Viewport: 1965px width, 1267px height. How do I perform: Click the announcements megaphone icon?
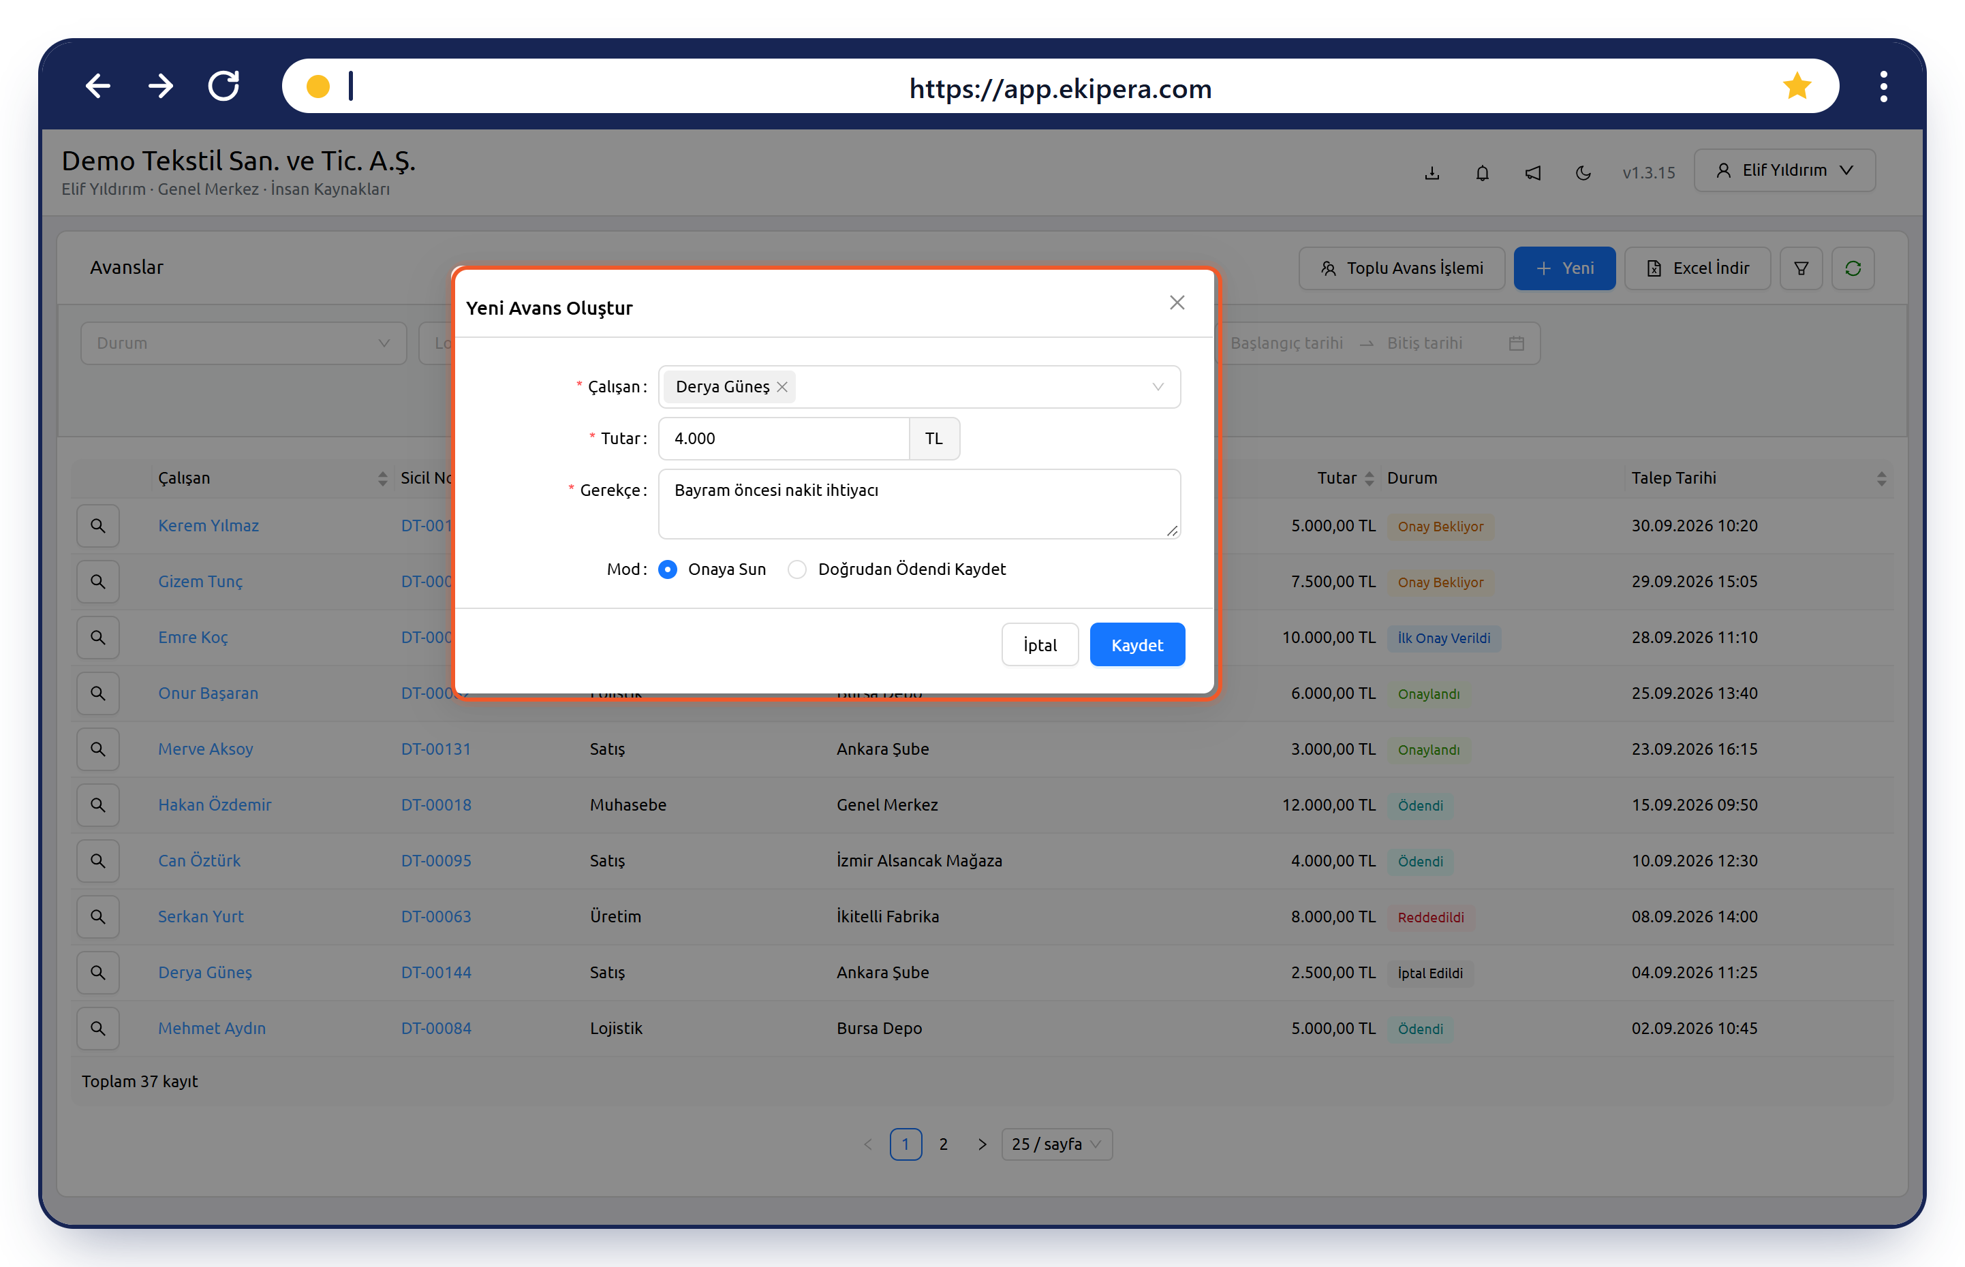(x=1533, y=173)
